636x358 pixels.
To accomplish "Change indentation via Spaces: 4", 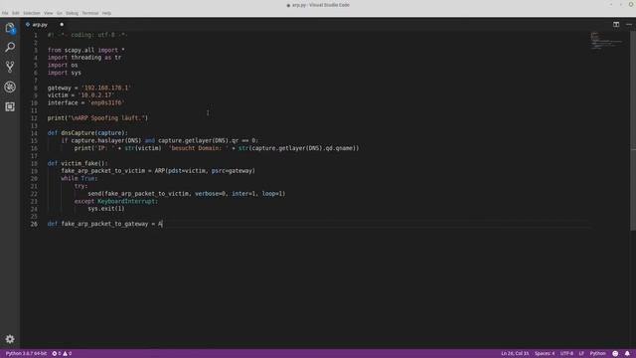I will coord(544,354).
